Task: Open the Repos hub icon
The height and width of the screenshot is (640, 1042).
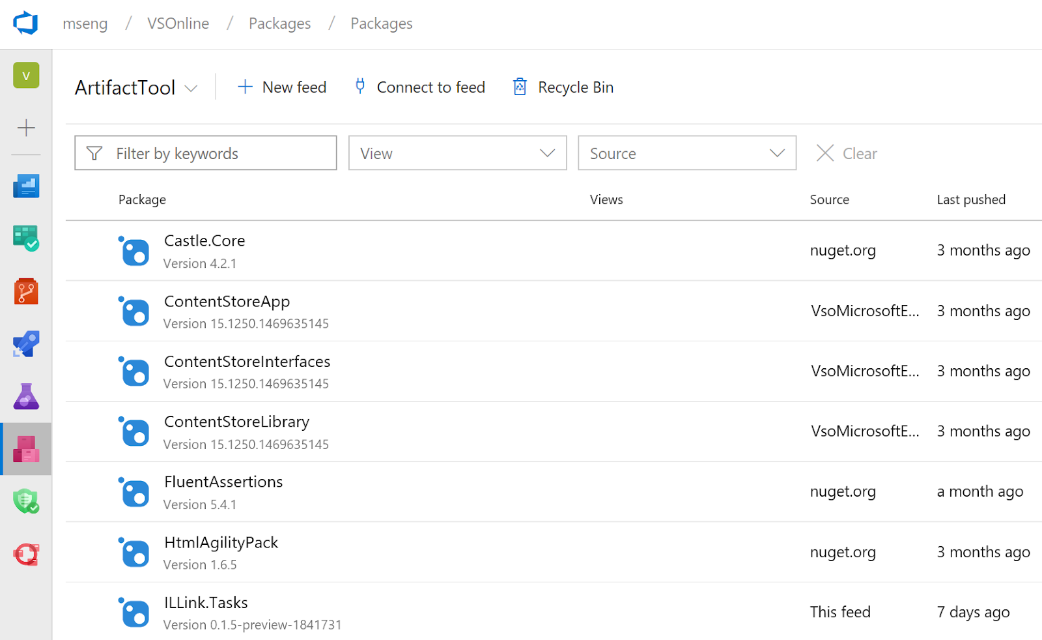Action: click(x=26, y=291)
